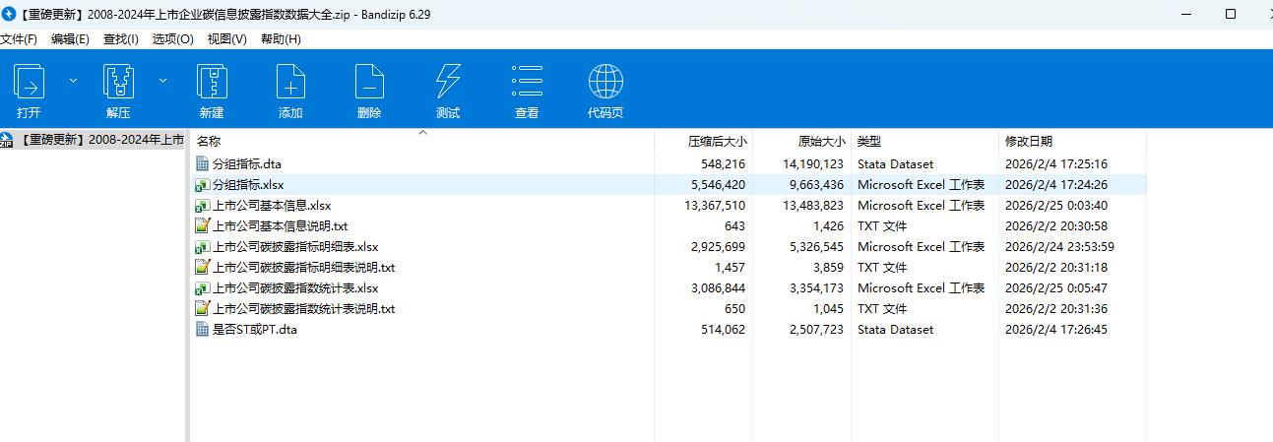
Task: Click the file icon of 是否ST或PT.dta
Action: [203, 329]
